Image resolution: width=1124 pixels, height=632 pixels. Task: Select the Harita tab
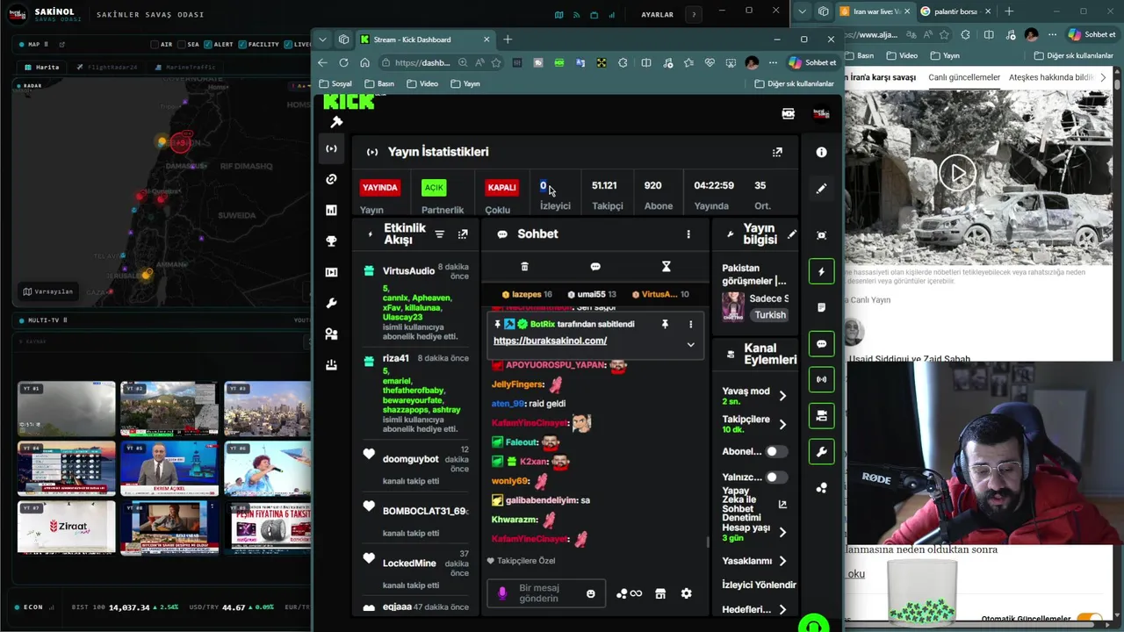click(x=42, y=67)
